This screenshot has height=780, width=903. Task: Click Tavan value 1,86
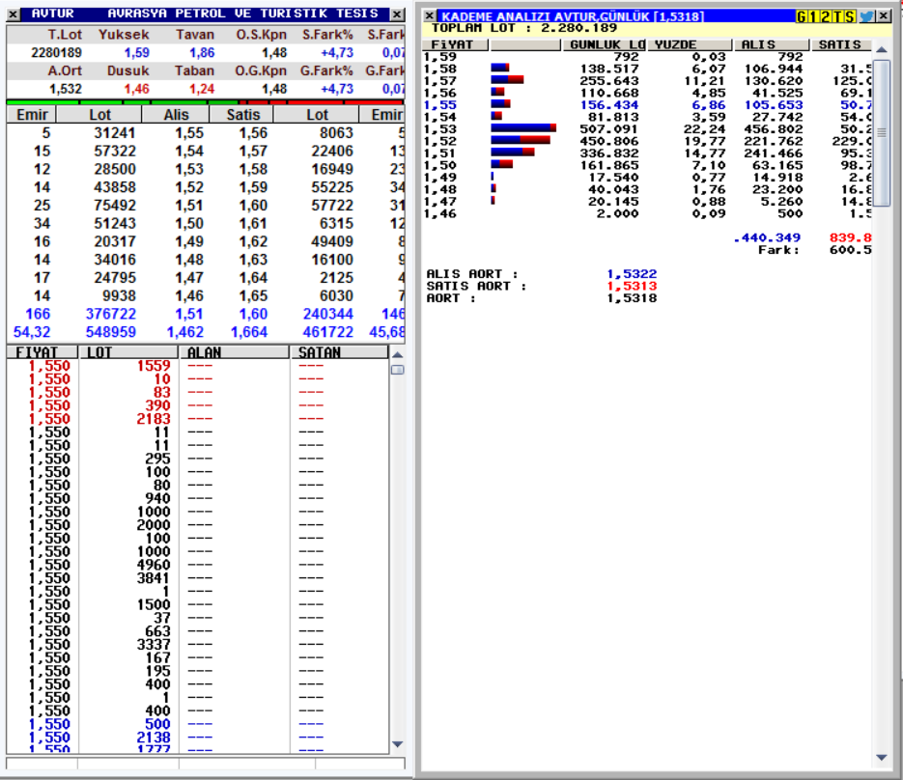pos(202,53)
